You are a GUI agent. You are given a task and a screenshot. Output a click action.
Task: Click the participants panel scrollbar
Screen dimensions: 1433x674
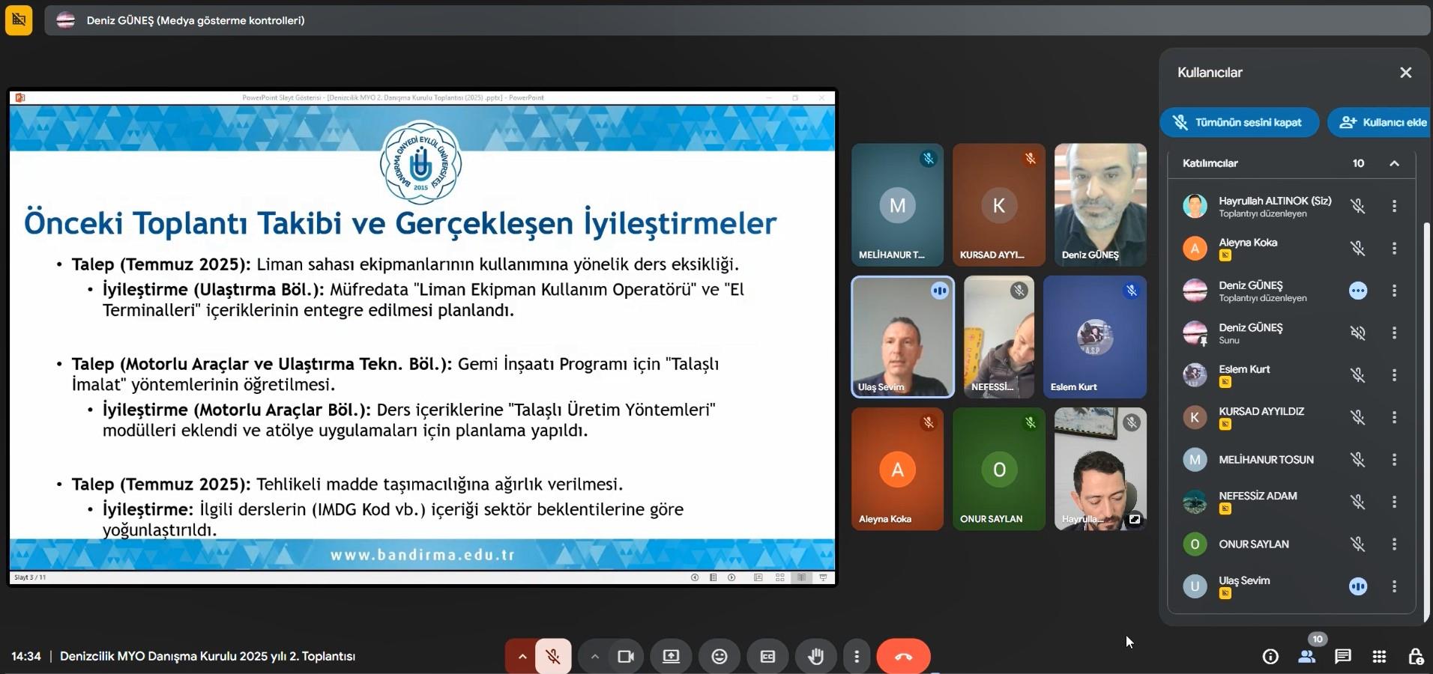click(x=1426, y=419)
